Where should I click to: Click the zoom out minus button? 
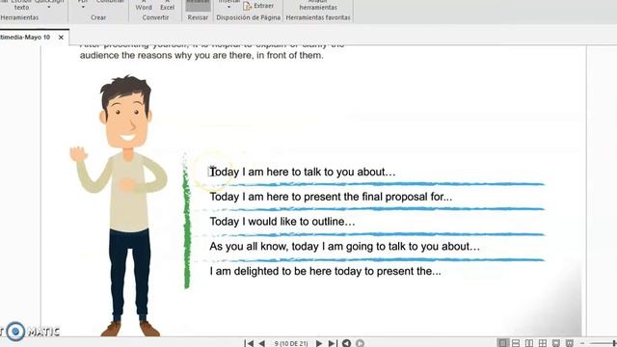(x=582, y=343)
